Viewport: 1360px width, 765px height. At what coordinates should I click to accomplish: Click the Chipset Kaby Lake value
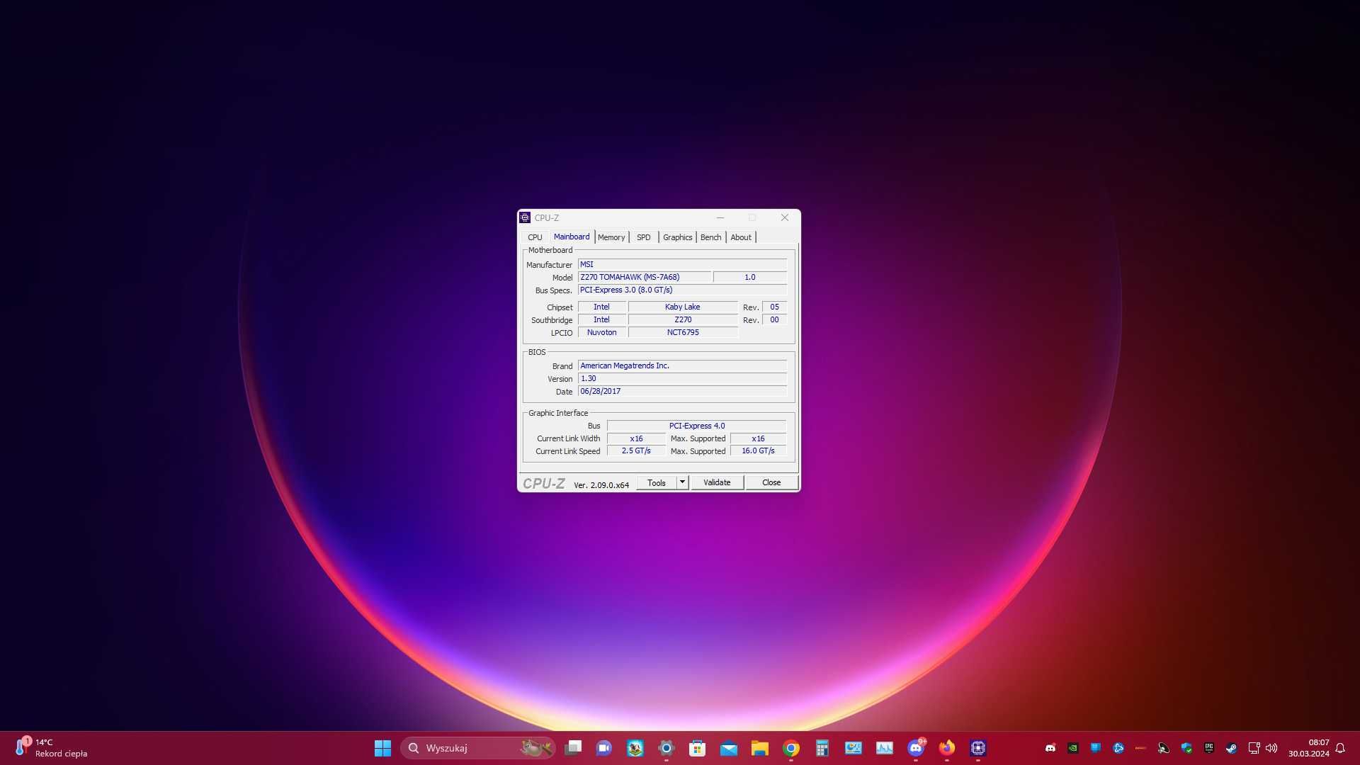click(x=683, y=307)
